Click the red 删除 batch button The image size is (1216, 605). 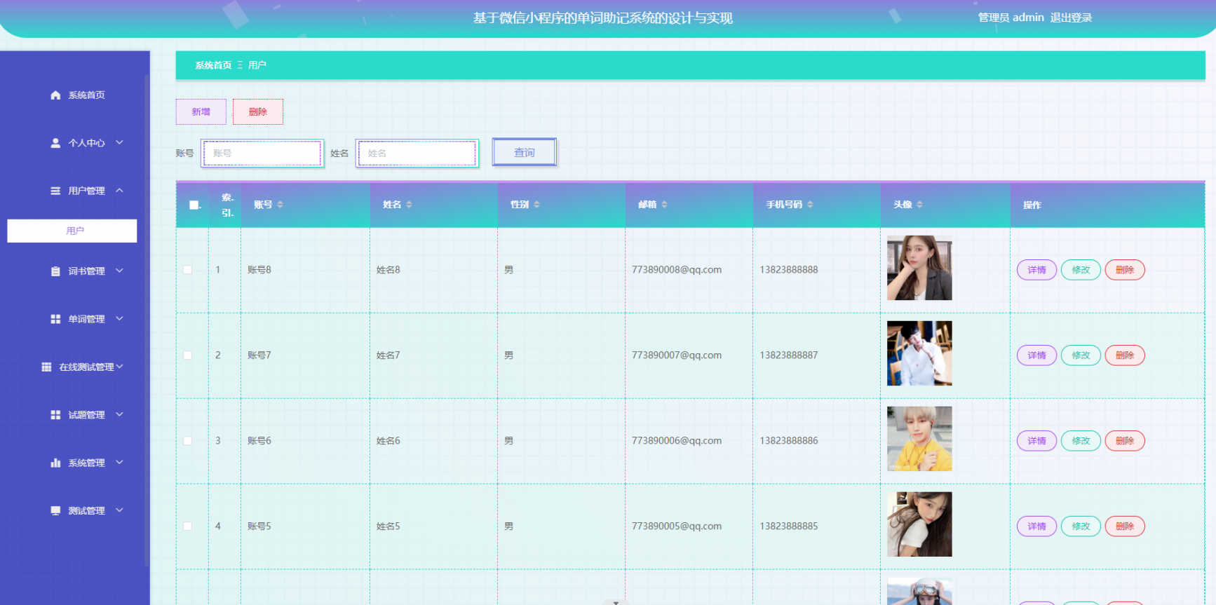point(258,112)
